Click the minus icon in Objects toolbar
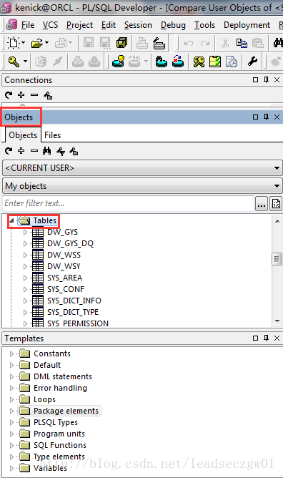 34,151
